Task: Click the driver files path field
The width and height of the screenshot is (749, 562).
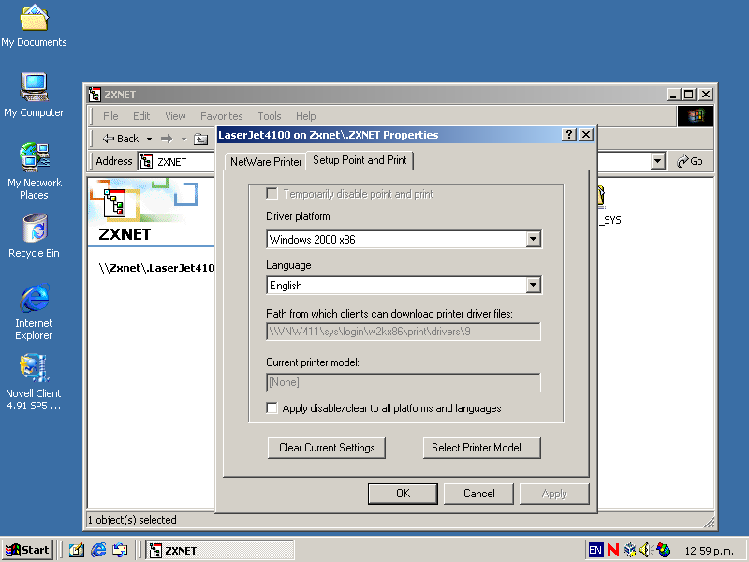Action: (404, 332)
